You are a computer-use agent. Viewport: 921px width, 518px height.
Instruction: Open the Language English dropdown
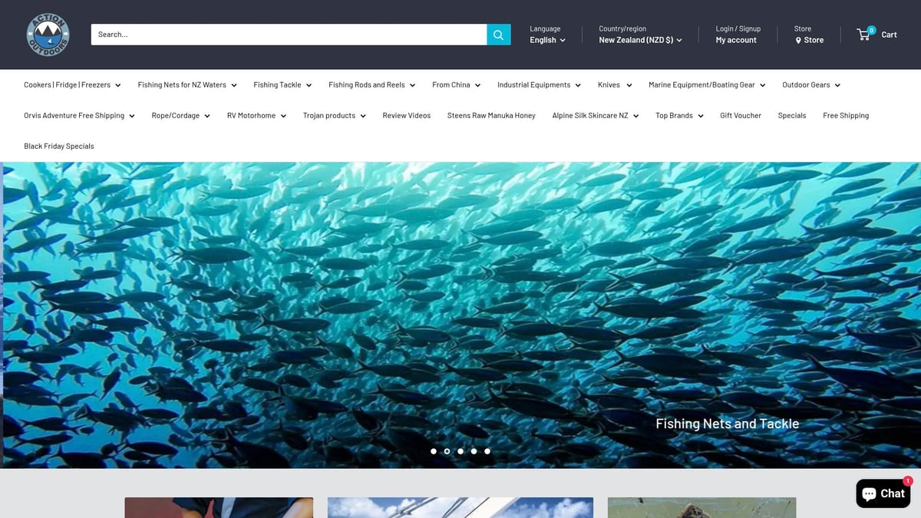(x=547, y=40)
